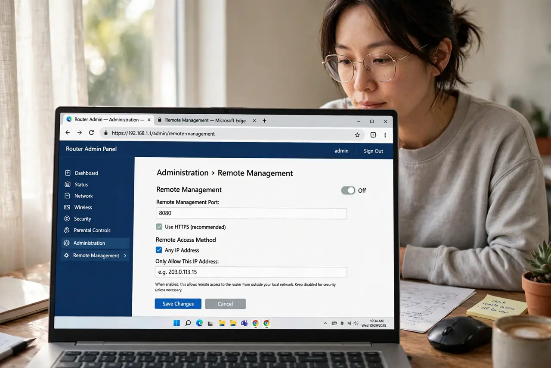Open taskbar Search
Image resolution: width=551 pixels, height=368 pixels.
pos(188,323)
